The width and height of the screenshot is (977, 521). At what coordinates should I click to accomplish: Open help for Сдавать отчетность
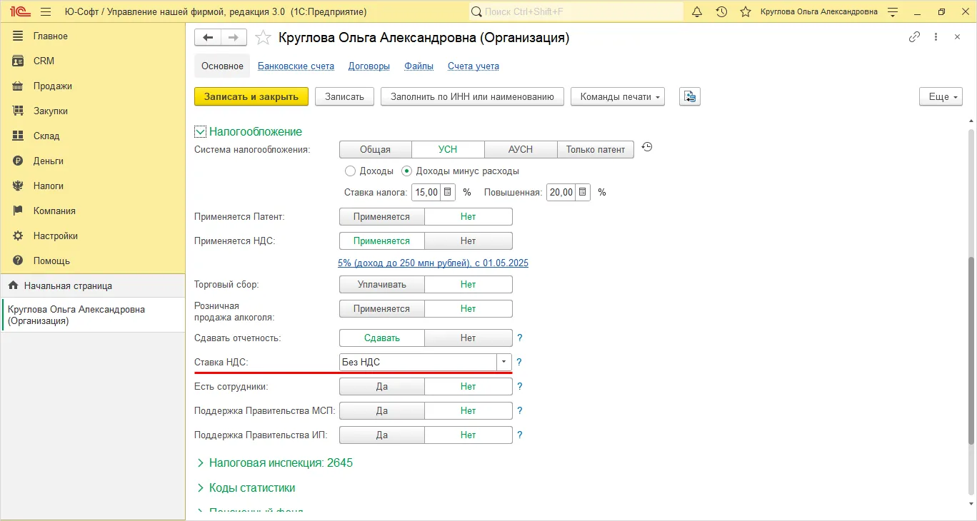pyautogui.click(x=520, y=338)
